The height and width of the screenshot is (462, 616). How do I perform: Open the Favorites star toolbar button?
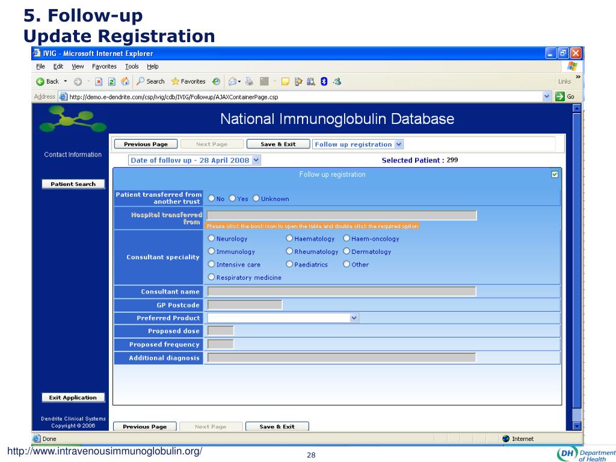188,81
